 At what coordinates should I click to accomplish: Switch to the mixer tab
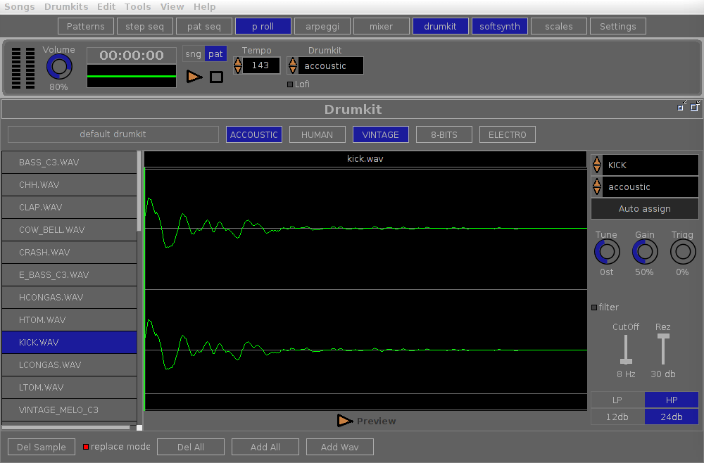[381, 25]
